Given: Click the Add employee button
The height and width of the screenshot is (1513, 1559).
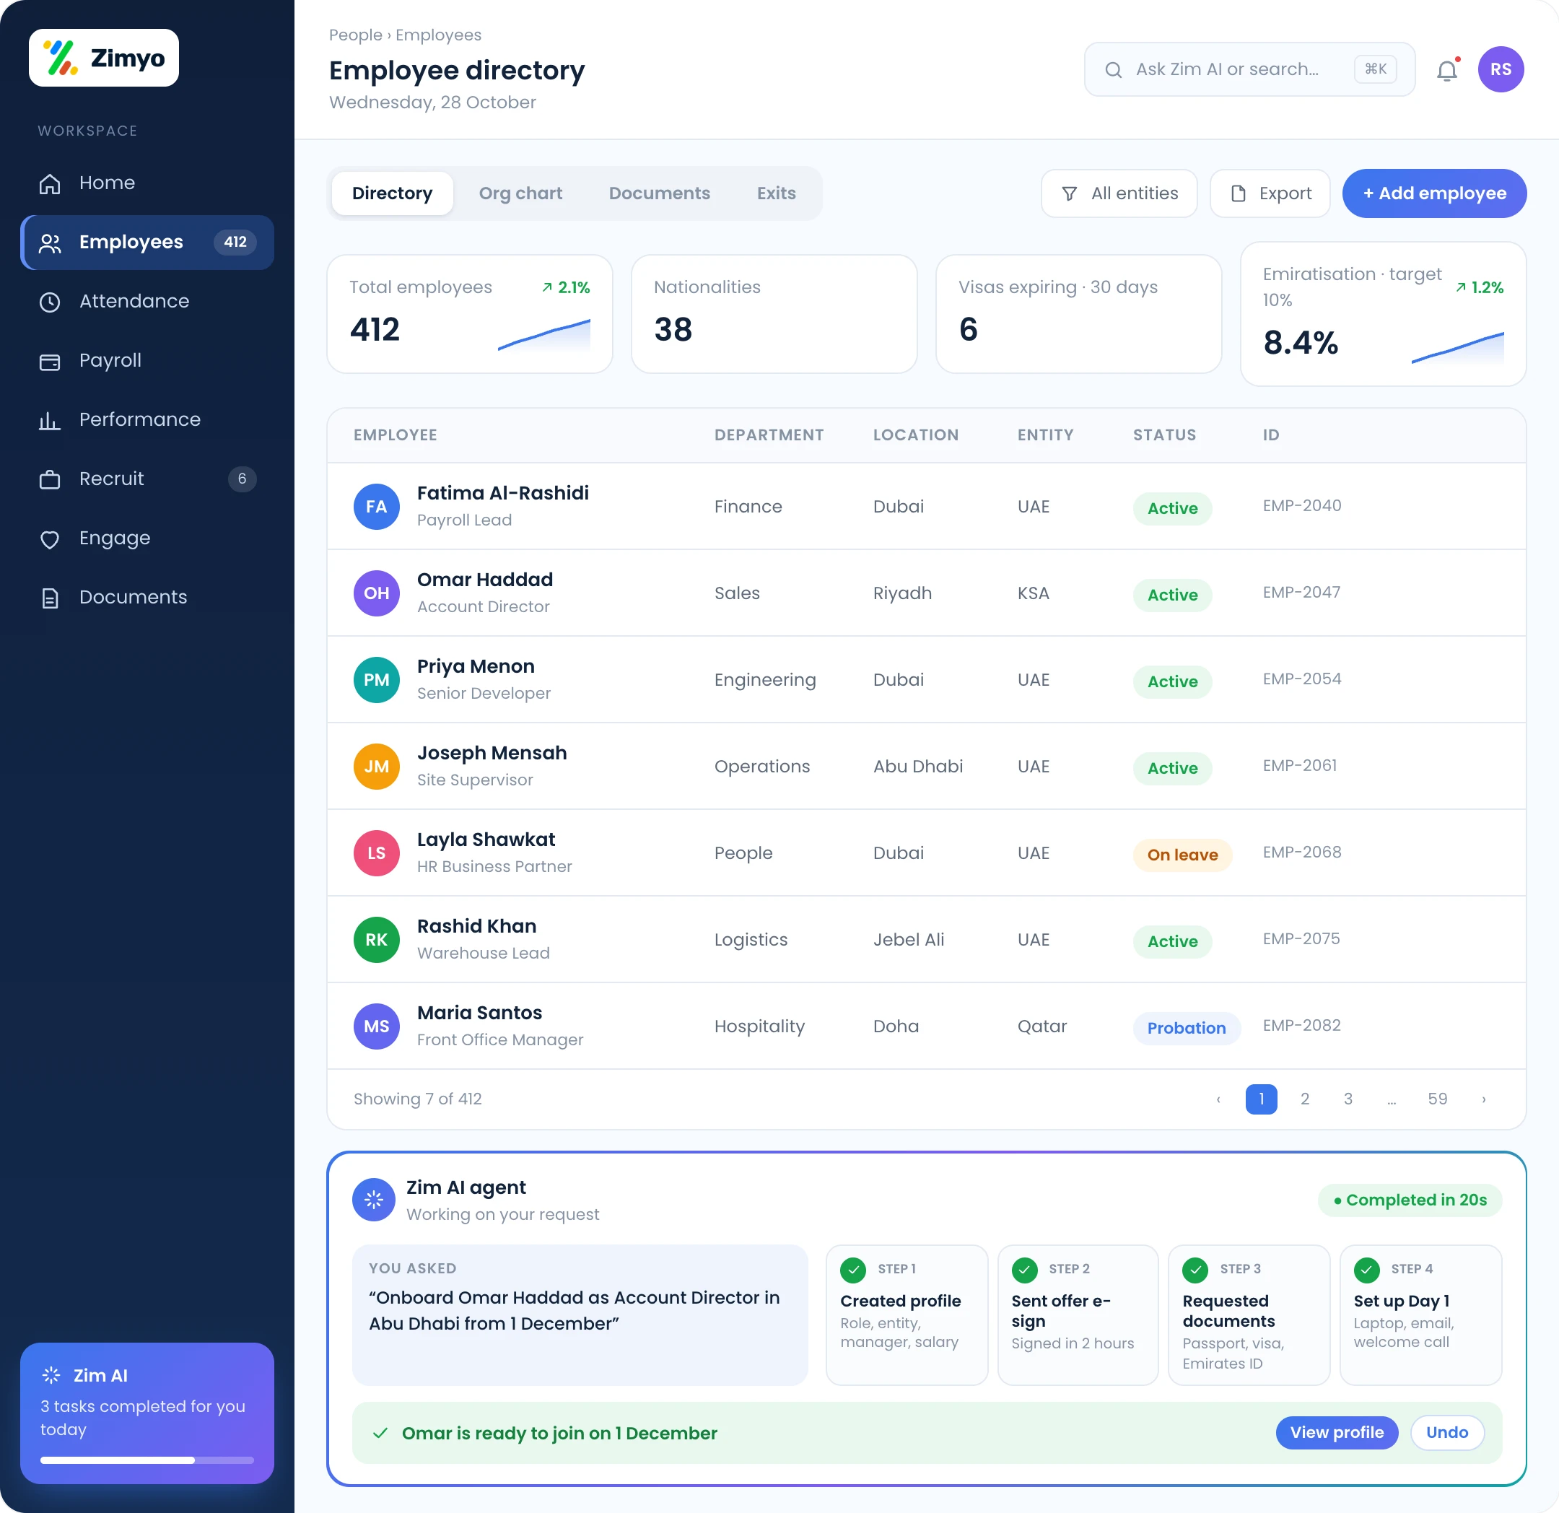Looking at the screenshot, I should pyautogui.click(x=1434, y=193).
